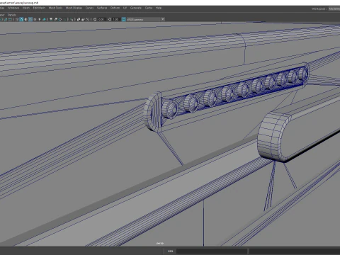Open the Help menu
Viewport: 340px width, 255px height.
159,8
